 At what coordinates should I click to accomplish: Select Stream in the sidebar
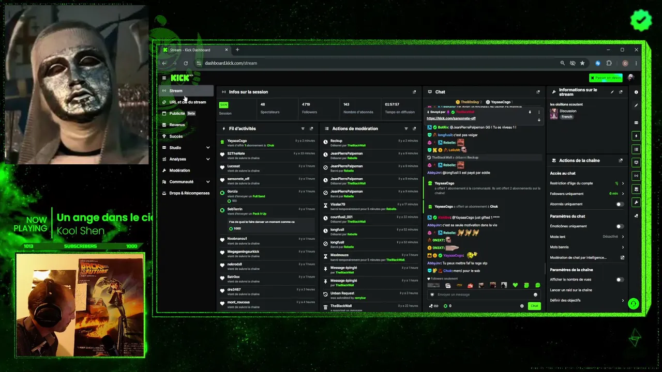coord(186,91)
